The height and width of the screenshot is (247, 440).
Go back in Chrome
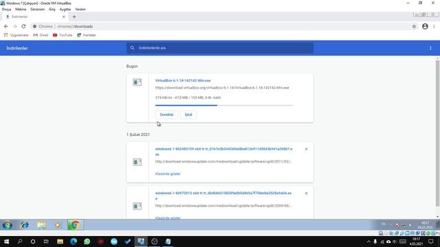pos(6,26)
